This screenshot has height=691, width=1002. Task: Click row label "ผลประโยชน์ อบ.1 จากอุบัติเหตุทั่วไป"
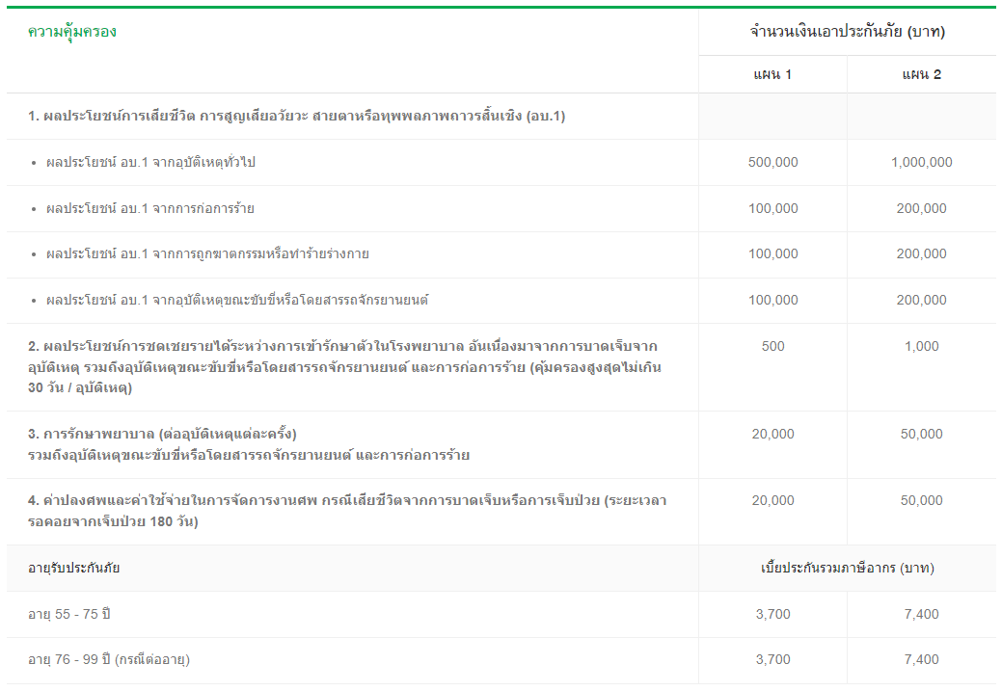150,162
